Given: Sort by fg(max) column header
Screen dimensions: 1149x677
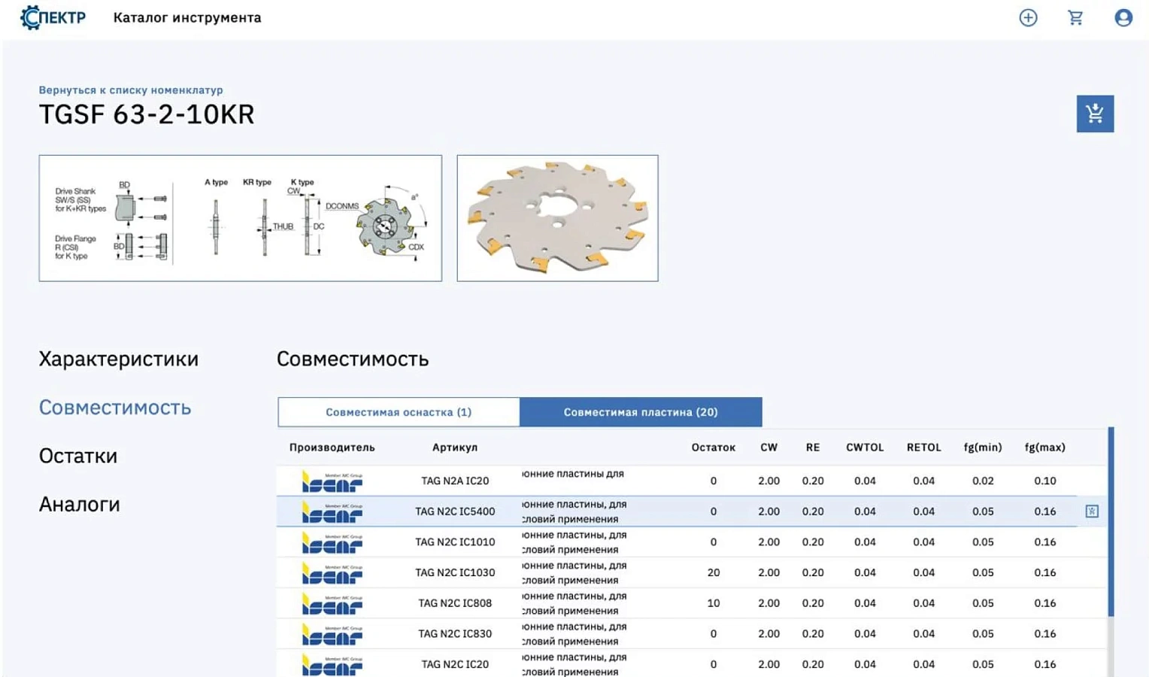Looking at the screenshot, I should [1044, 447].
